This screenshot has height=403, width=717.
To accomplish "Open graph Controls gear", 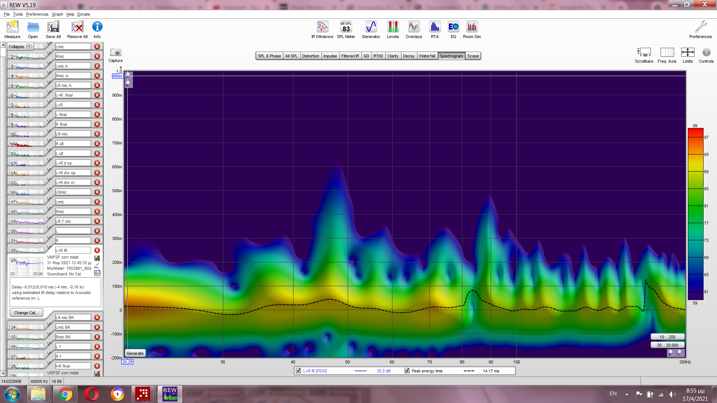I will tap(706, 53).
